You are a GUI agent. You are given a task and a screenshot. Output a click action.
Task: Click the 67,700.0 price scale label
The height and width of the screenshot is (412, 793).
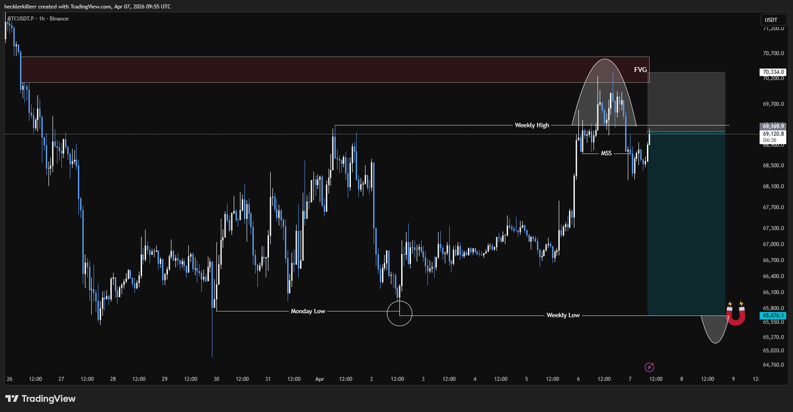773,207
